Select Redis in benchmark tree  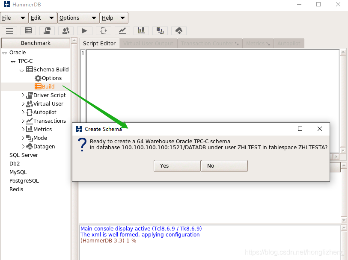click(x=16, y=189)
